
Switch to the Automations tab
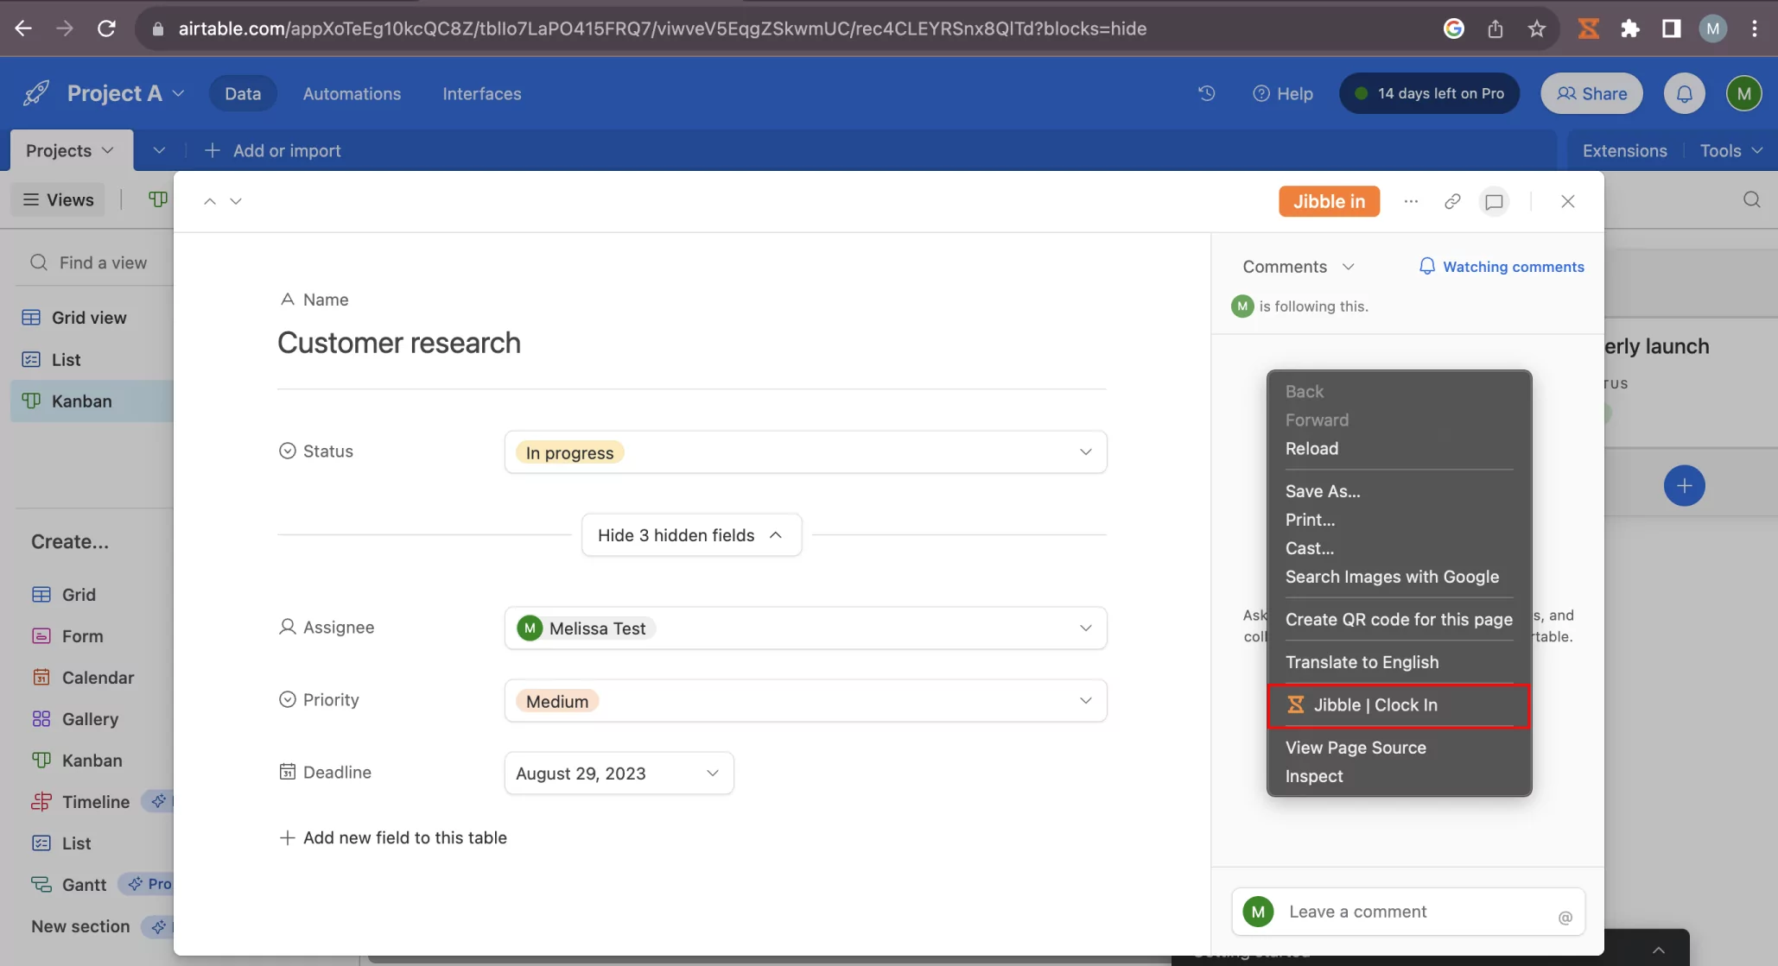pos(352,93)
